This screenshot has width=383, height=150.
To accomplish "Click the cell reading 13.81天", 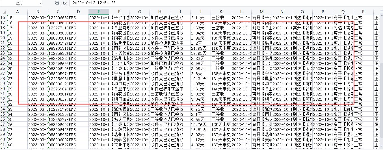I will 200,129.
